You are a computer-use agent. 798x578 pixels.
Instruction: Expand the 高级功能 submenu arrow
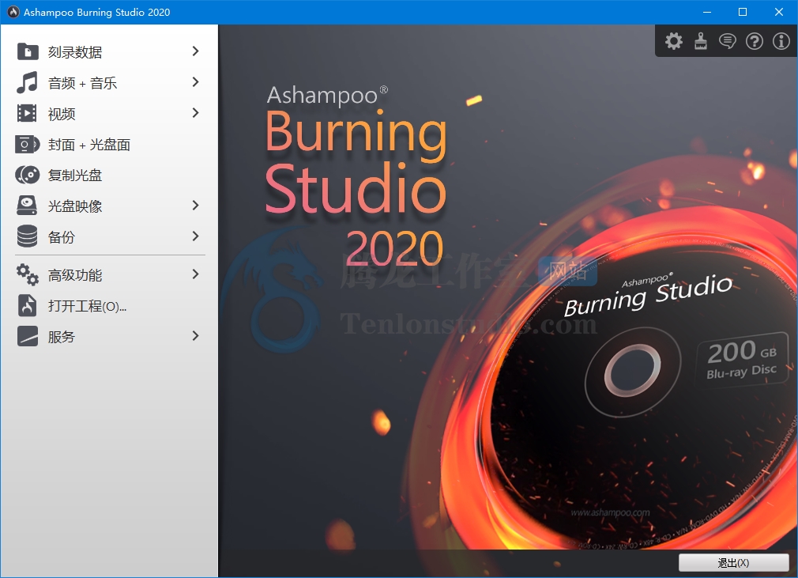tap(195, 274)
